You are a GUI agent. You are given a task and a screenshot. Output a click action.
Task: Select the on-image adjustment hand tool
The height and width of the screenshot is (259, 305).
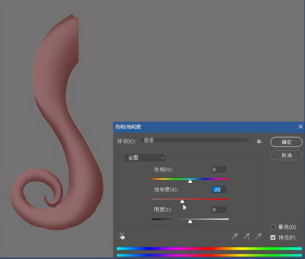[122, 236]
